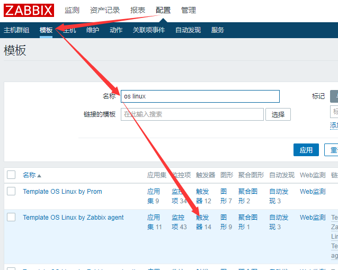Open 监控项 34 for Prom template
Image resolution: width=338 pixels, height=270 pixels.
click(x=180, y=196)
